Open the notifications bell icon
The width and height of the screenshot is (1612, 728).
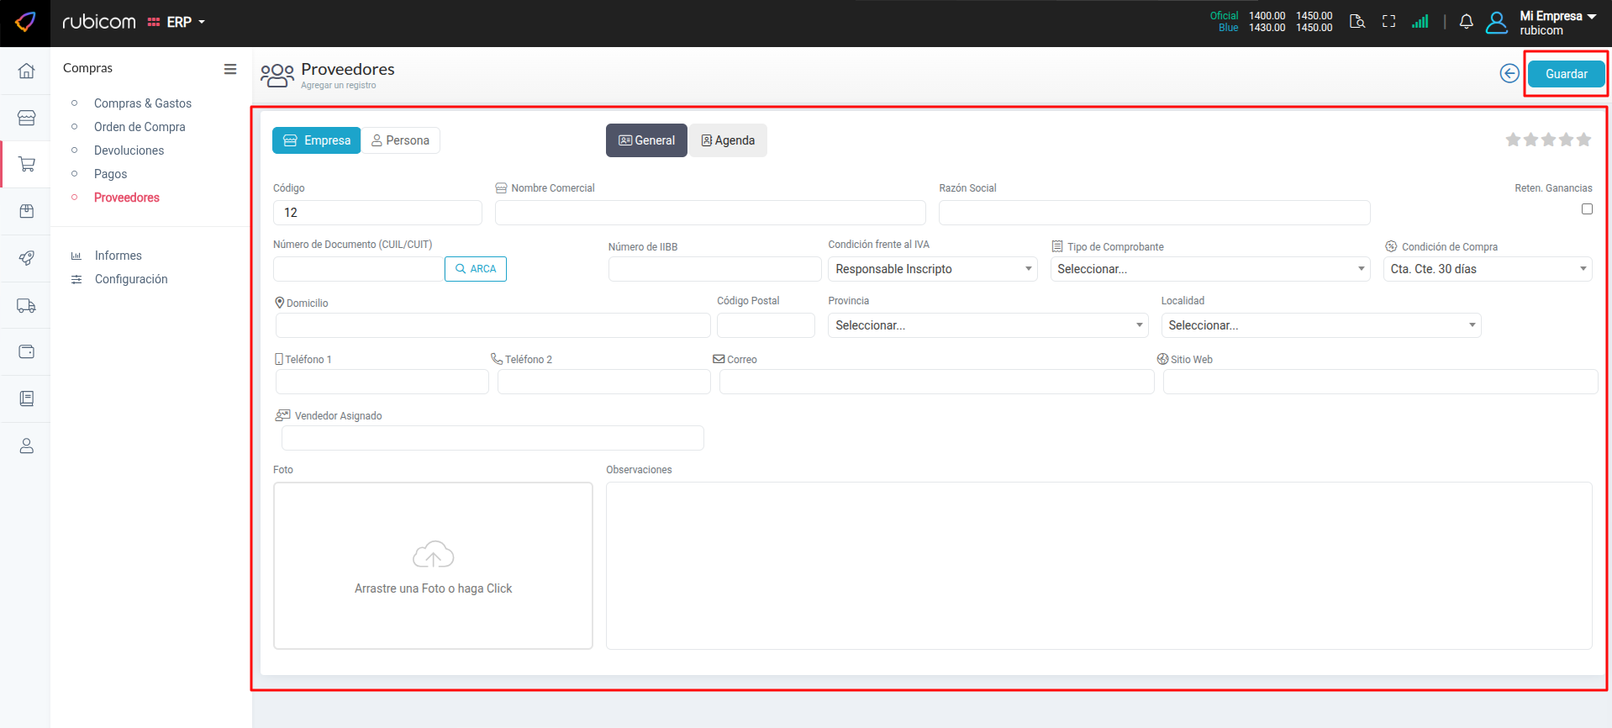1466,22
